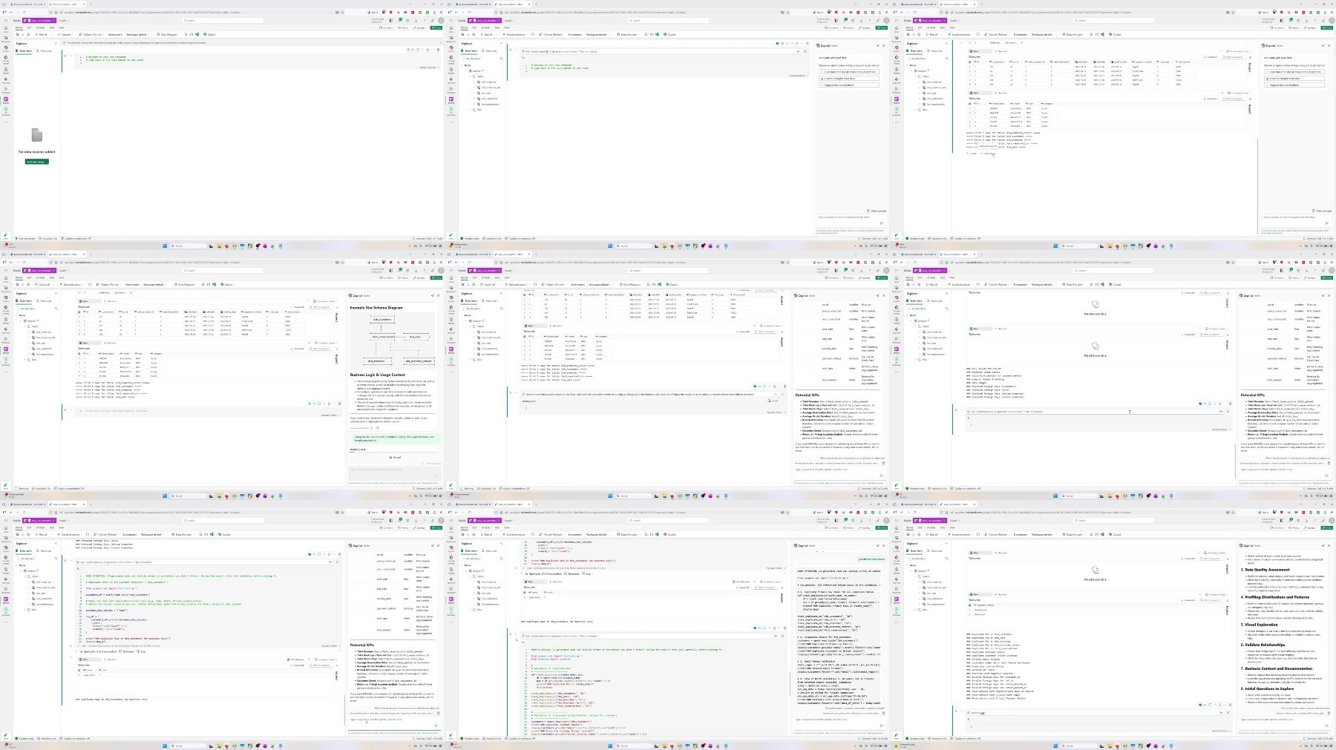This screenshot has height=750, width=1336.
Task: Click '5. Visual Exploration' heading in Copilot
Action: click(x=1260, y=625)
